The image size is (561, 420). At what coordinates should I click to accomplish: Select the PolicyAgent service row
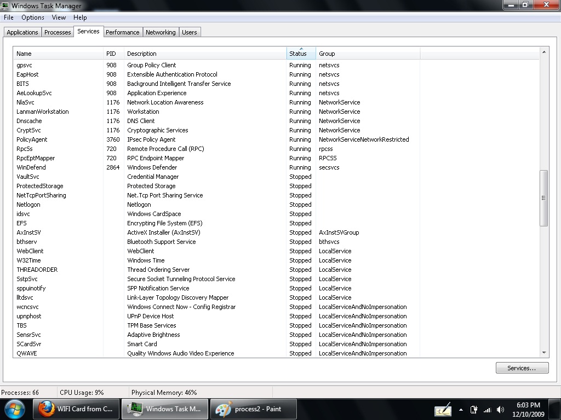276,139
